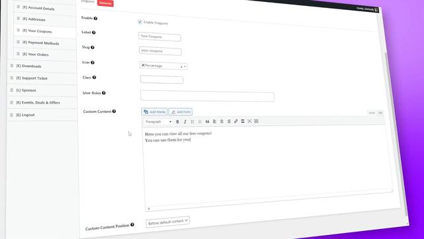424x239 pixels.
Task: Open the Paragraph format dropdown
Action: click(x=158, y=121)
